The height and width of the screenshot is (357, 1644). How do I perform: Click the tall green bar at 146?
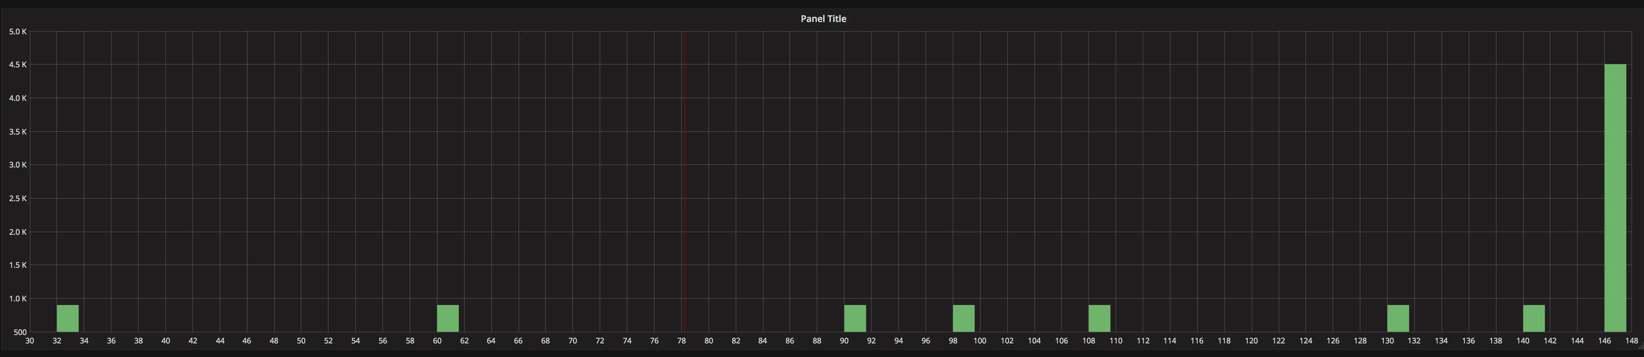[x=1615, y=198]
